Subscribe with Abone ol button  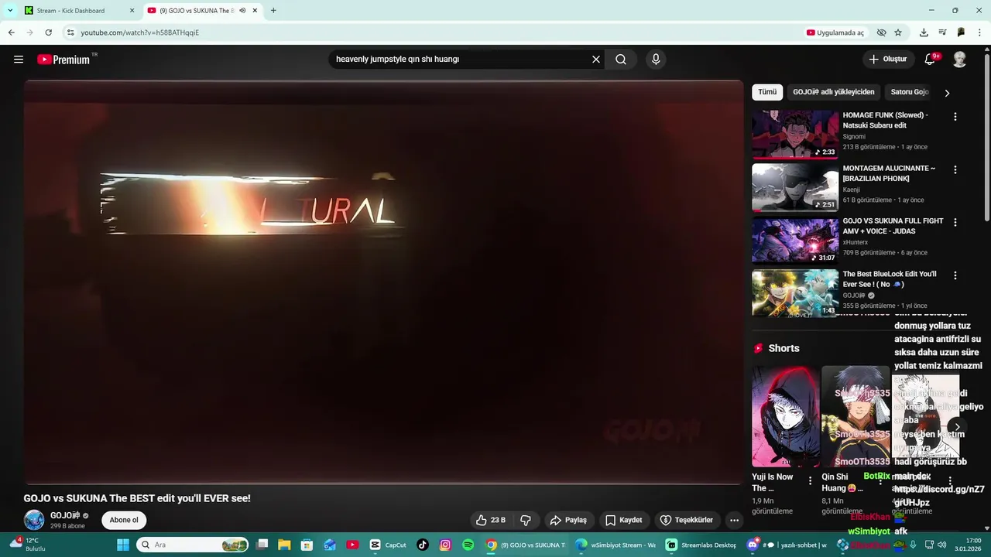[x=124, y=520]
